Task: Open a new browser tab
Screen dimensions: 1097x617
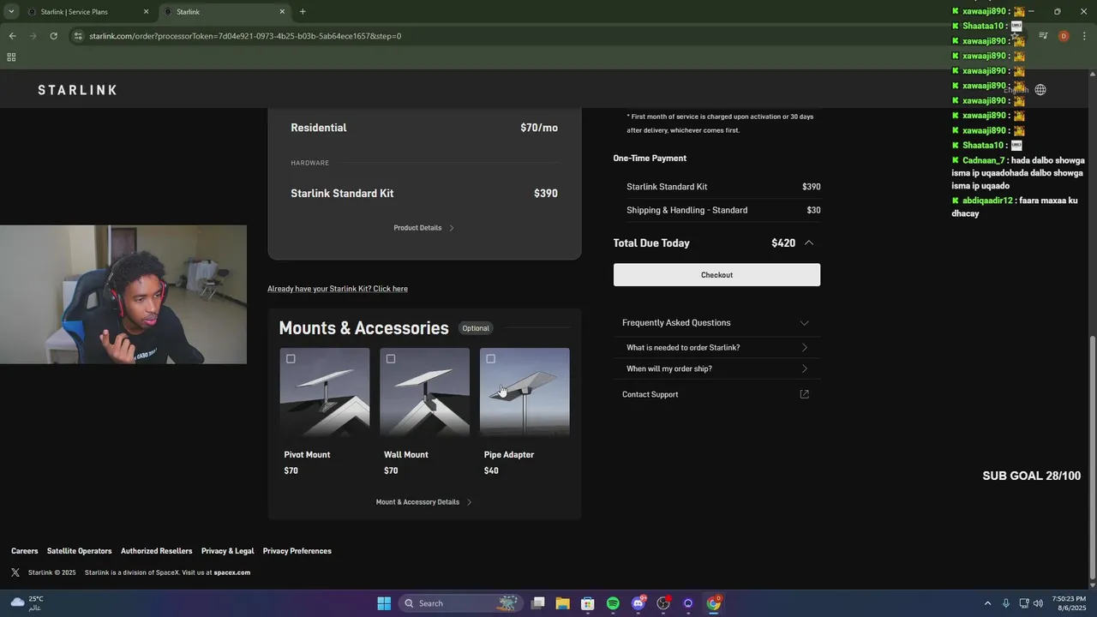Action: (x=303, y=12)
